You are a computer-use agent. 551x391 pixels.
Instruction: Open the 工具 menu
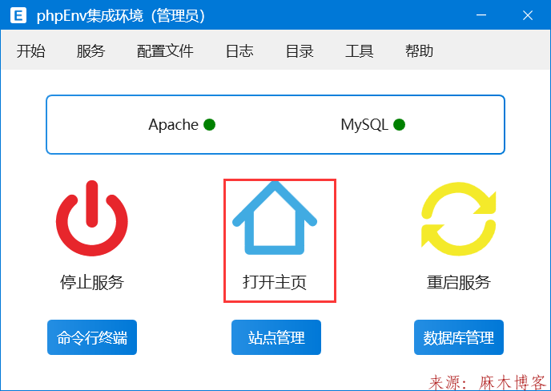click(x=359, y=51)
